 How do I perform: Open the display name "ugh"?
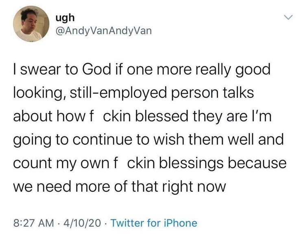65,18
